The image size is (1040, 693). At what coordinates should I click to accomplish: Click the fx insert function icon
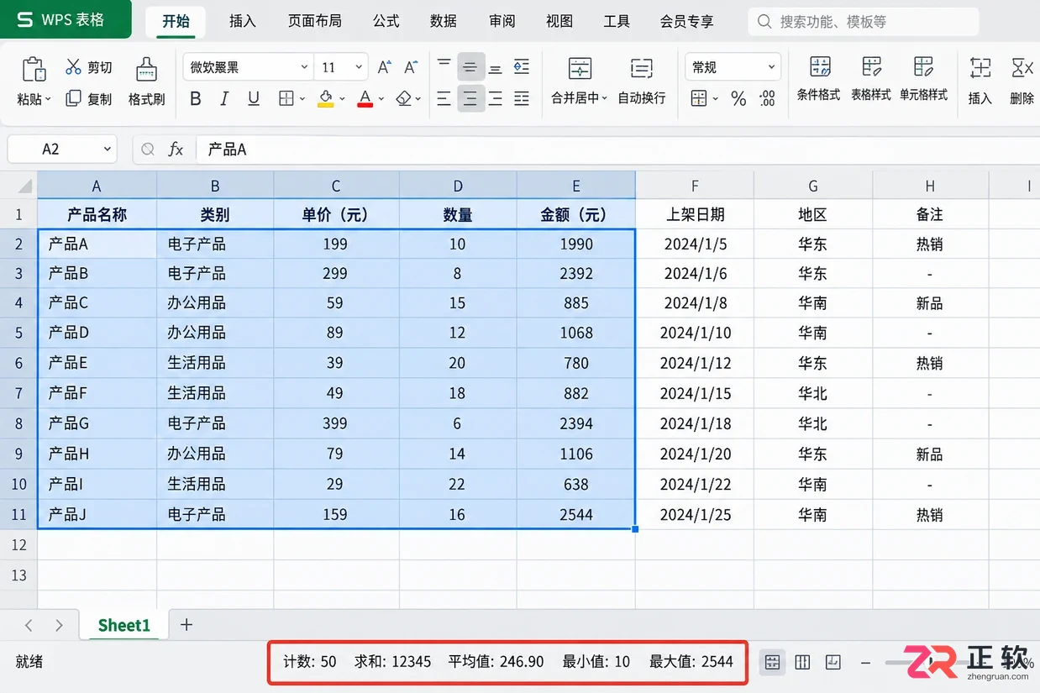pos(176,150)
